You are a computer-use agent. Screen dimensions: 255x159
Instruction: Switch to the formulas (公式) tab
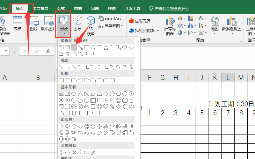pos(61,9)
